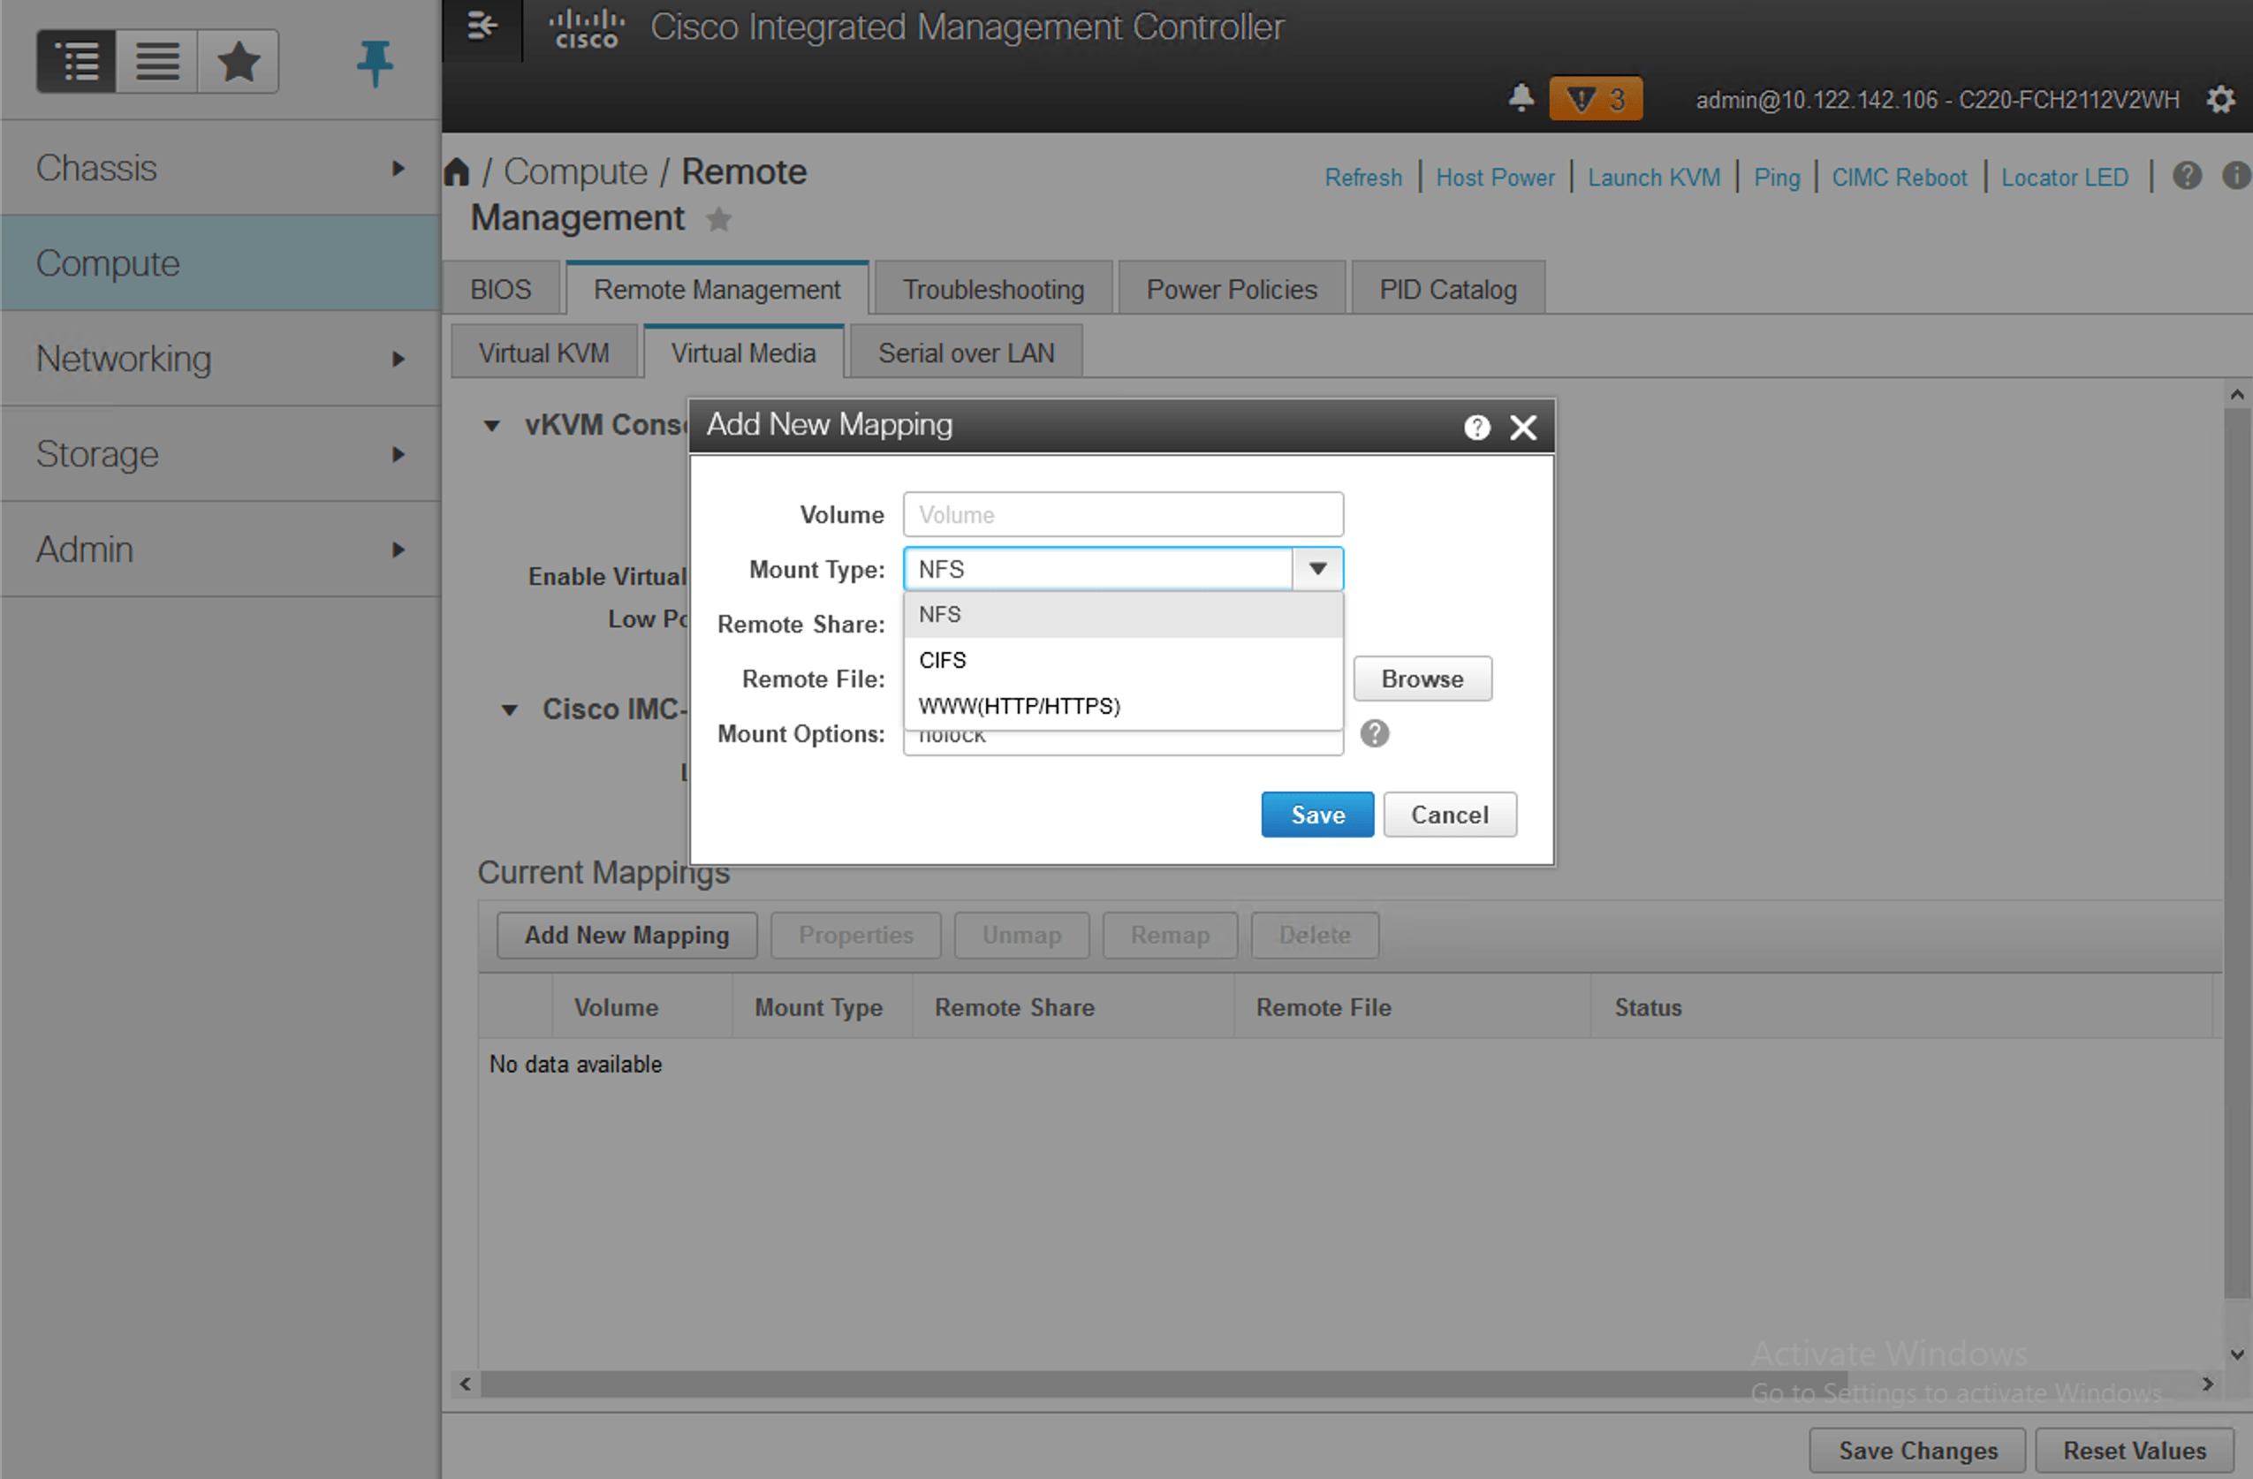Click the Browse button for Remote File

click(1422, 678)
